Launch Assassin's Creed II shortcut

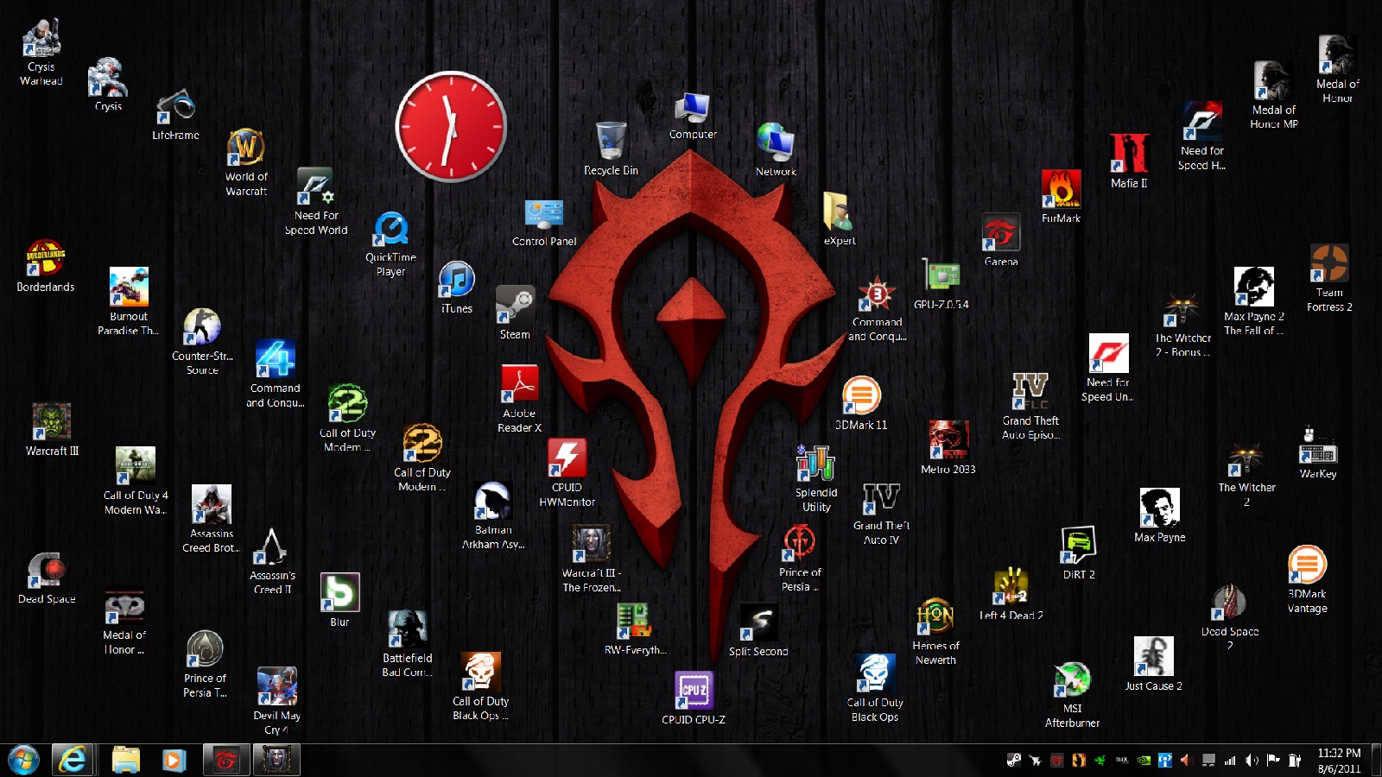point(272,561)
